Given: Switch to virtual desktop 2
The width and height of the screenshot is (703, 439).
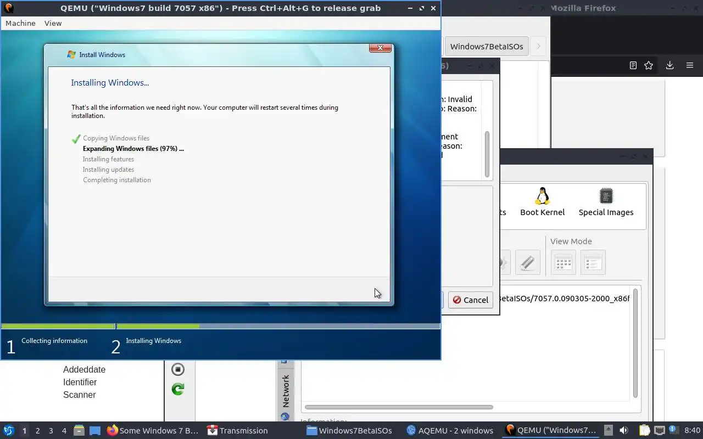Looking at the screenshot, I should click(37, 431).
